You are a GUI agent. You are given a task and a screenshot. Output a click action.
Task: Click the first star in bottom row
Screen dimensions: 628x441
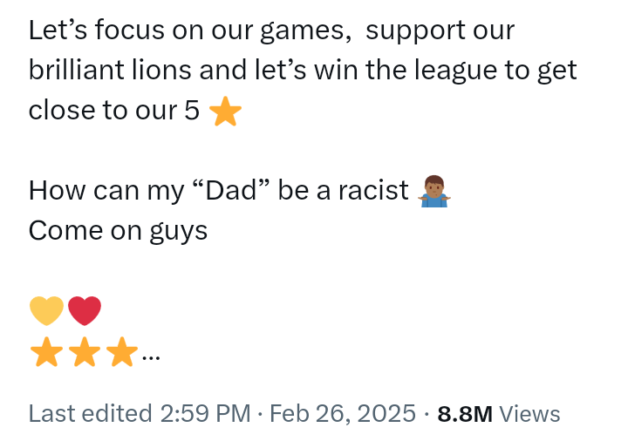(46, 352)
